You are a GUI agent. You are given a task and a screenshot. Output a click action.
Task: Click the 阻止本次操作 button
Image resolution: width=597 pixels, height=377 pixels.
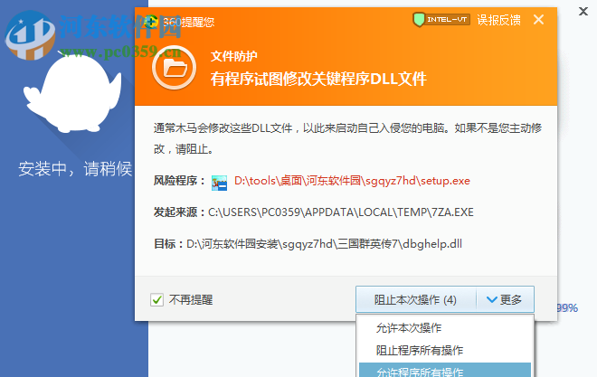coord(416,300)
